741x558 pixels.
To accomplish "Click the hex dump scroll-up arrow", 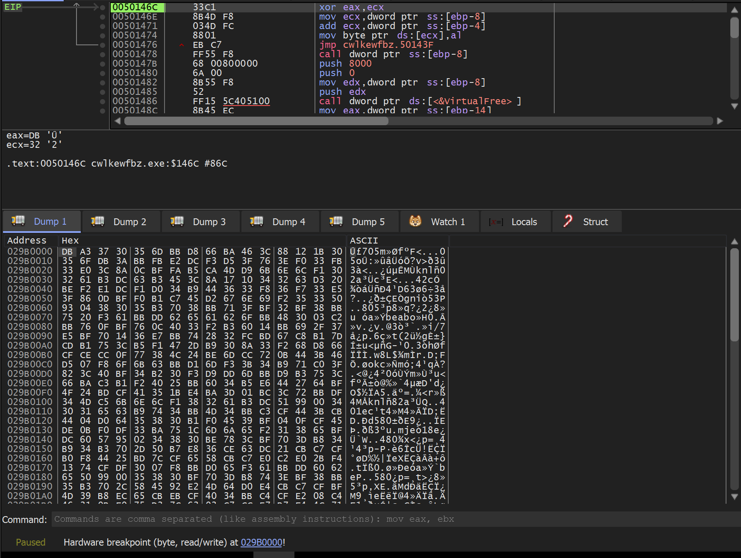I will coord(735,241).
